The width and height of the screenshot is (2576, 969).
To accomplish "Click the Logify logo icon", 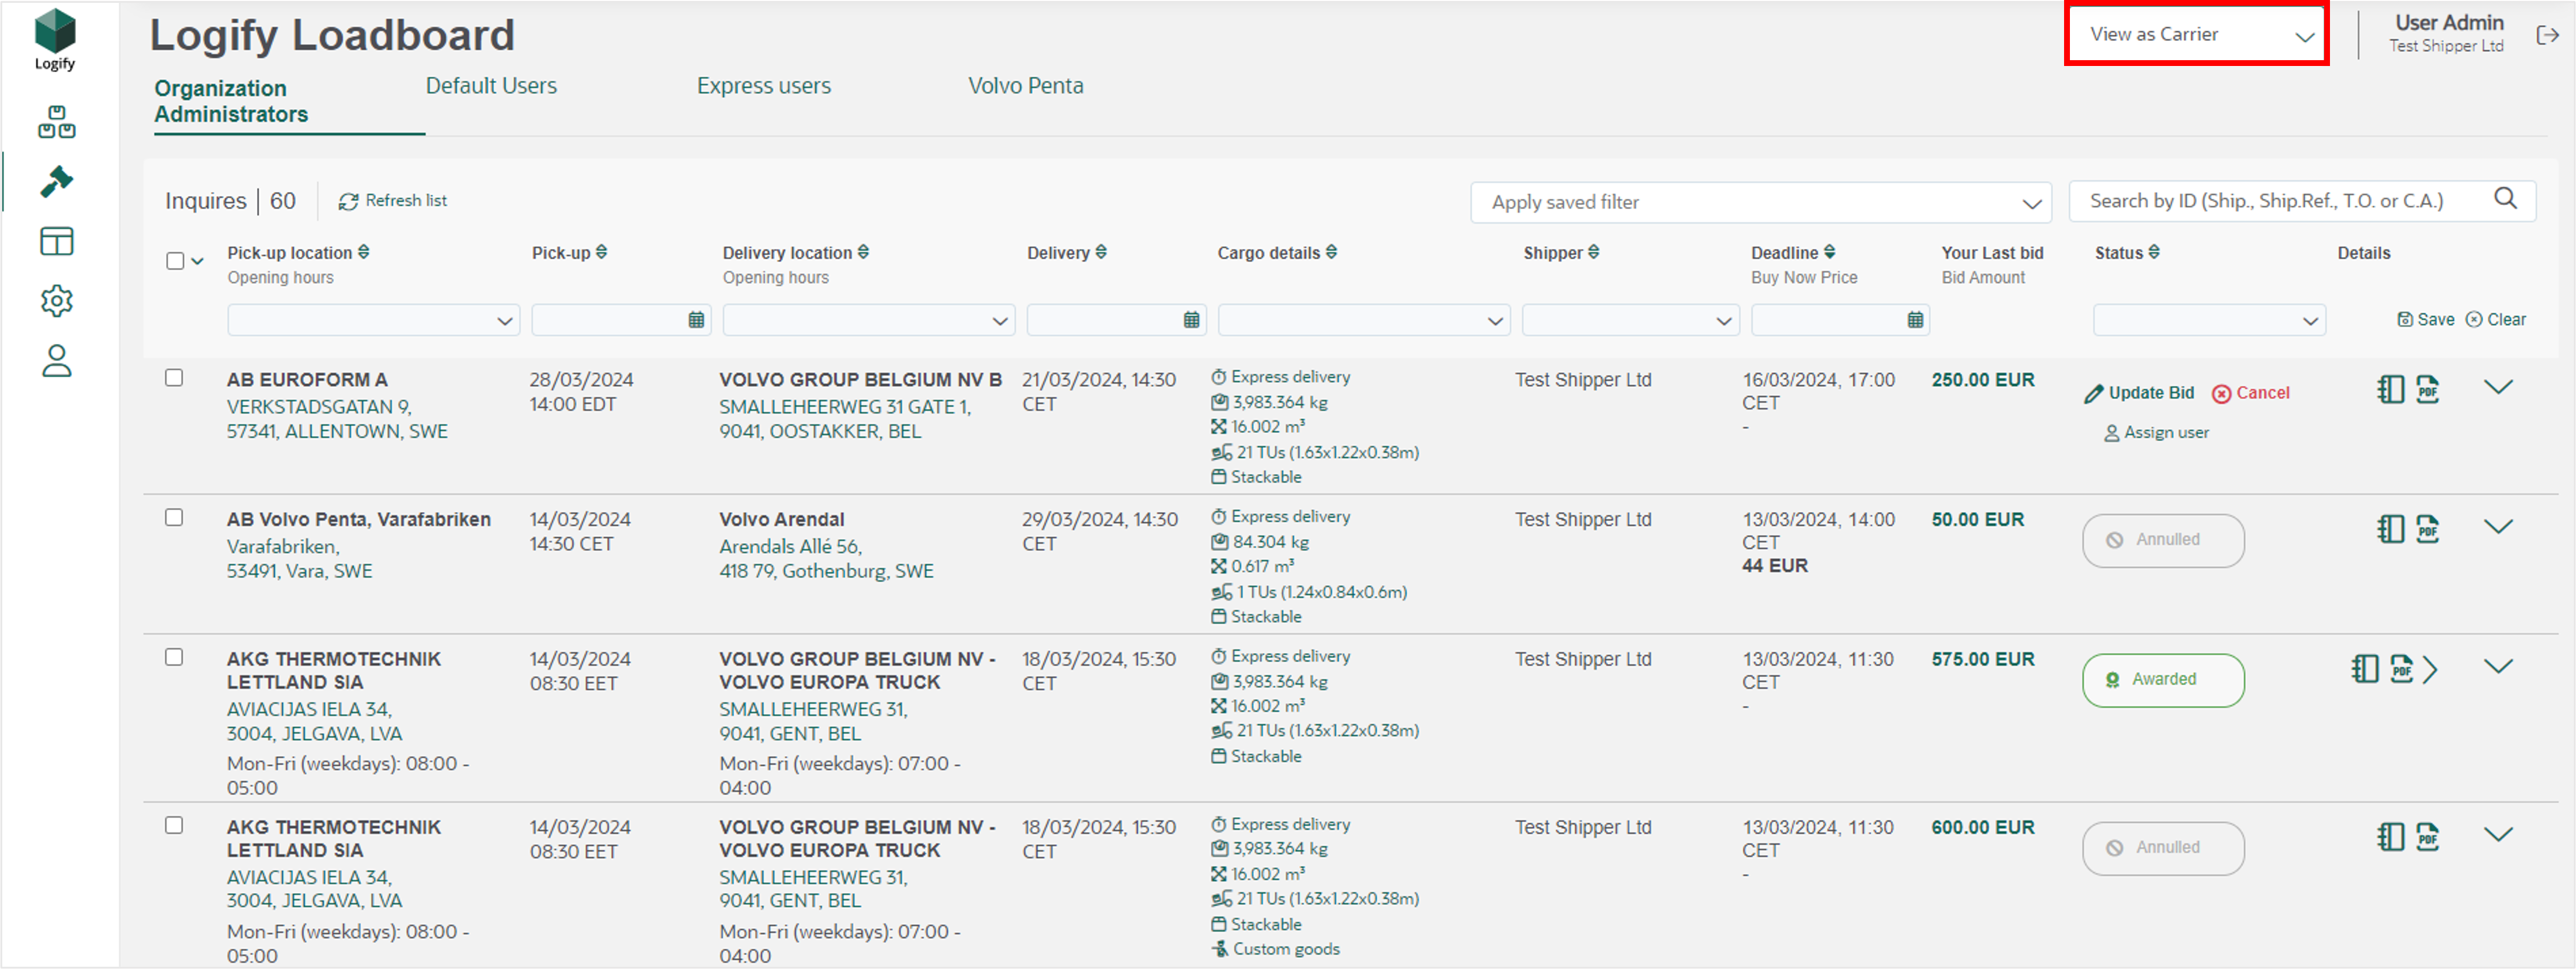I will (55, 39).
